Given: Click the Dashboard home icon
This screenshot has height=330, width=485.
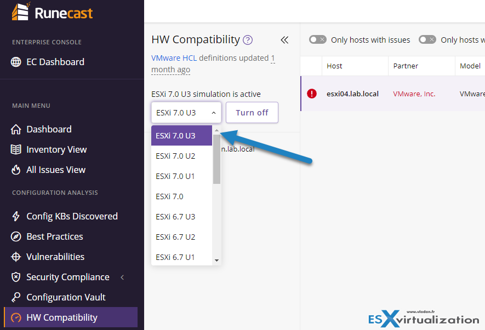Looking at the screenshot, I should (x=16, y=129).
